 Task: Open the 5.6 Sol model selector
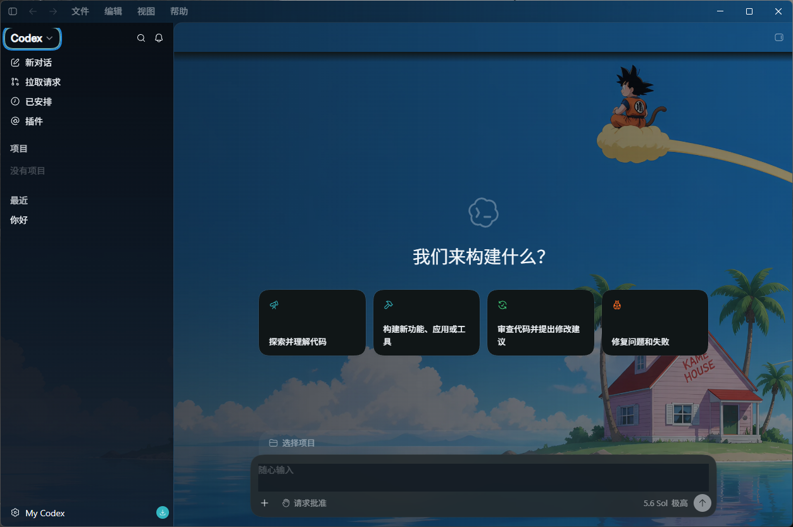coord(655,504)
